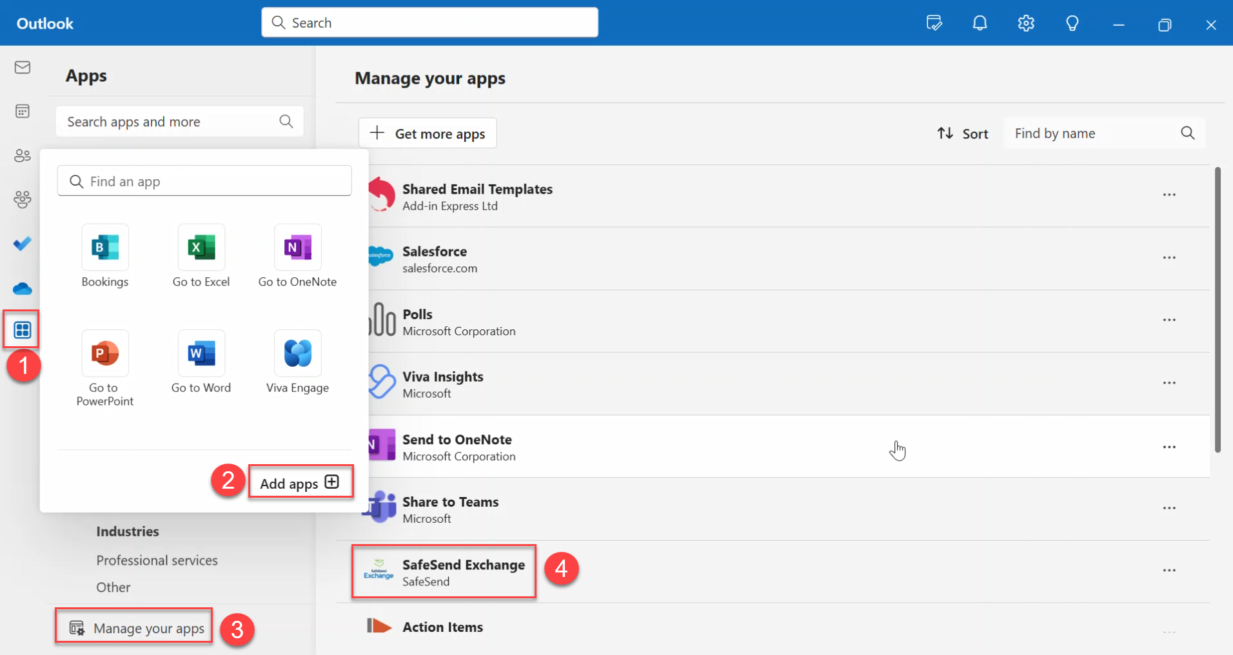
Task: Click the Share to Teams logo
Action: pyautogui.click(x=380, y=507)
